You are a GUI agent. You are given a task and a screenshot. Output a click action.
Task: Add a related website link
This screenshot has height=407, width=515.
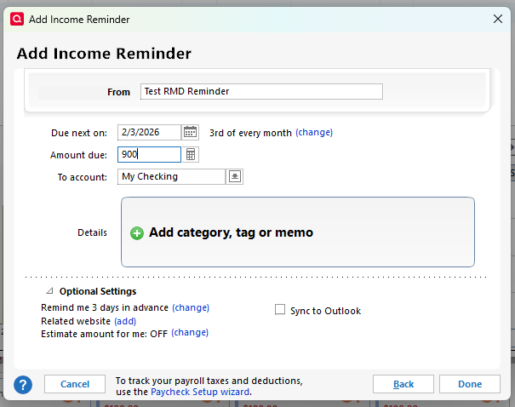[125, 321]
